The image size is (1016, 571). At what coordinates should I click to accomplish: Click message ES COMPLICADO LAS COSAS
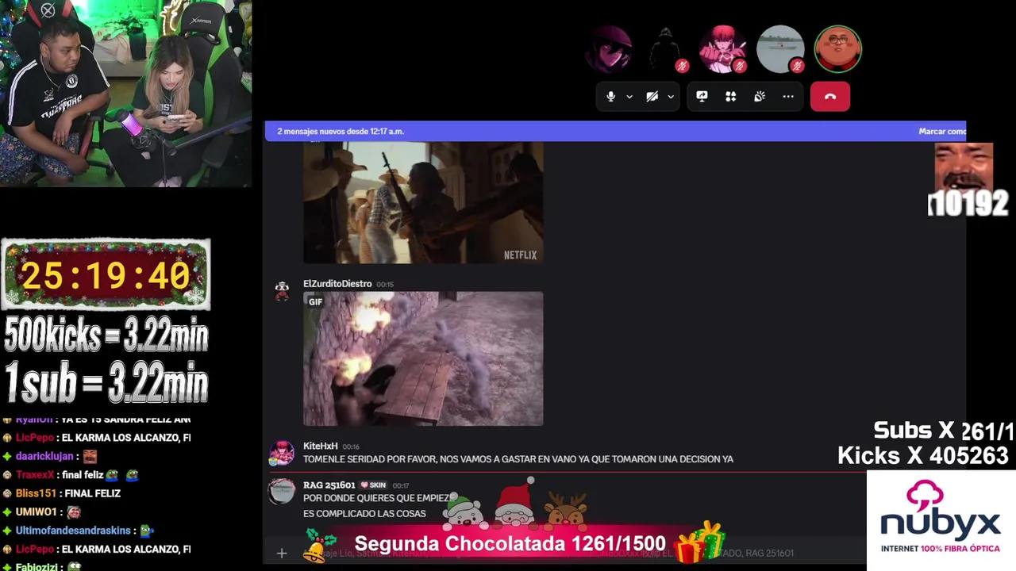point(364,514)
